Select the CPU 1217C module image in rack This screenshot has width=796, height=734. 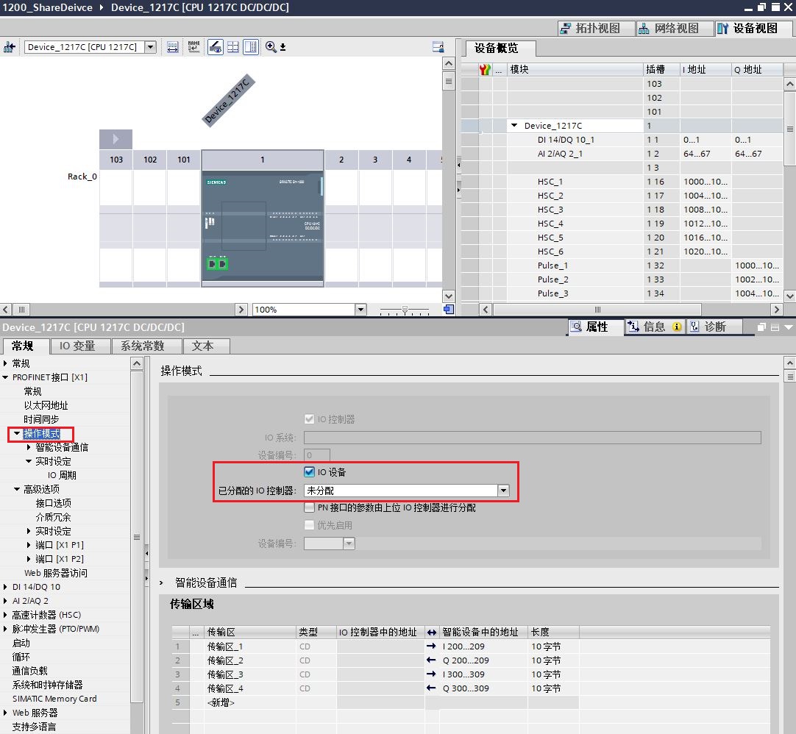tap(263, 227)
